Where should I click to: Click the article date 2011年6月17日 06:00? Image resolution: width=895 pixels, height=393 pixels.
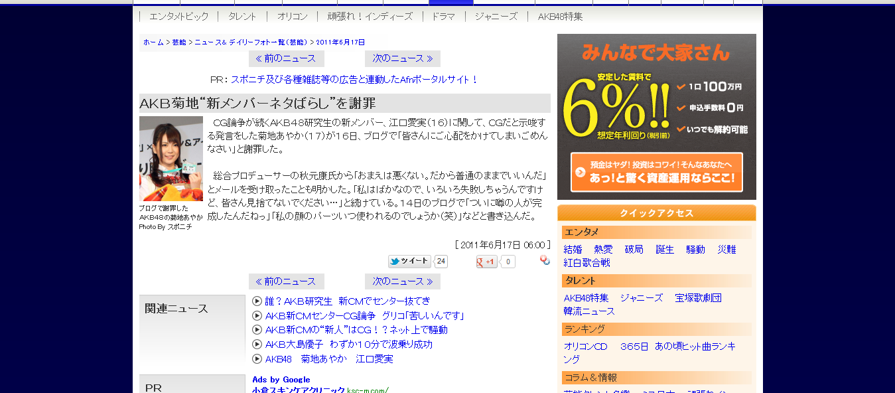coord(503,245)
